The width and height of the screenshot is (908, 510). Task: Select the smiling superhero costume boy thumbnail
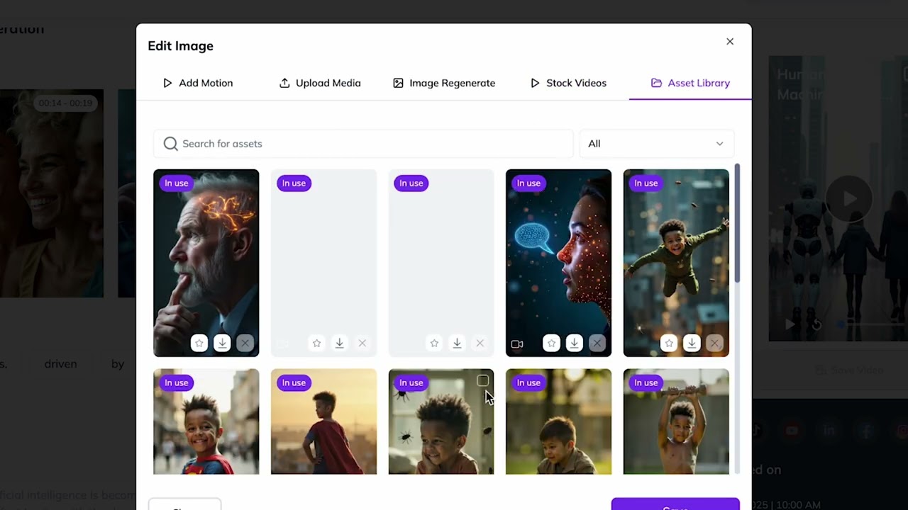tap(206, 421)
